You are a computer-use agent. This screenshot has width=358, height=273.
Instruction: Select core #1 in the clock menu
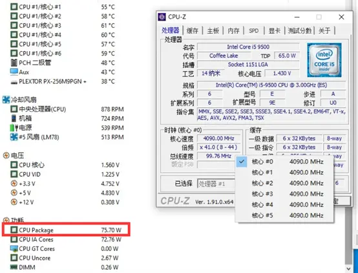pyautogui.click(x=284, y=172)
